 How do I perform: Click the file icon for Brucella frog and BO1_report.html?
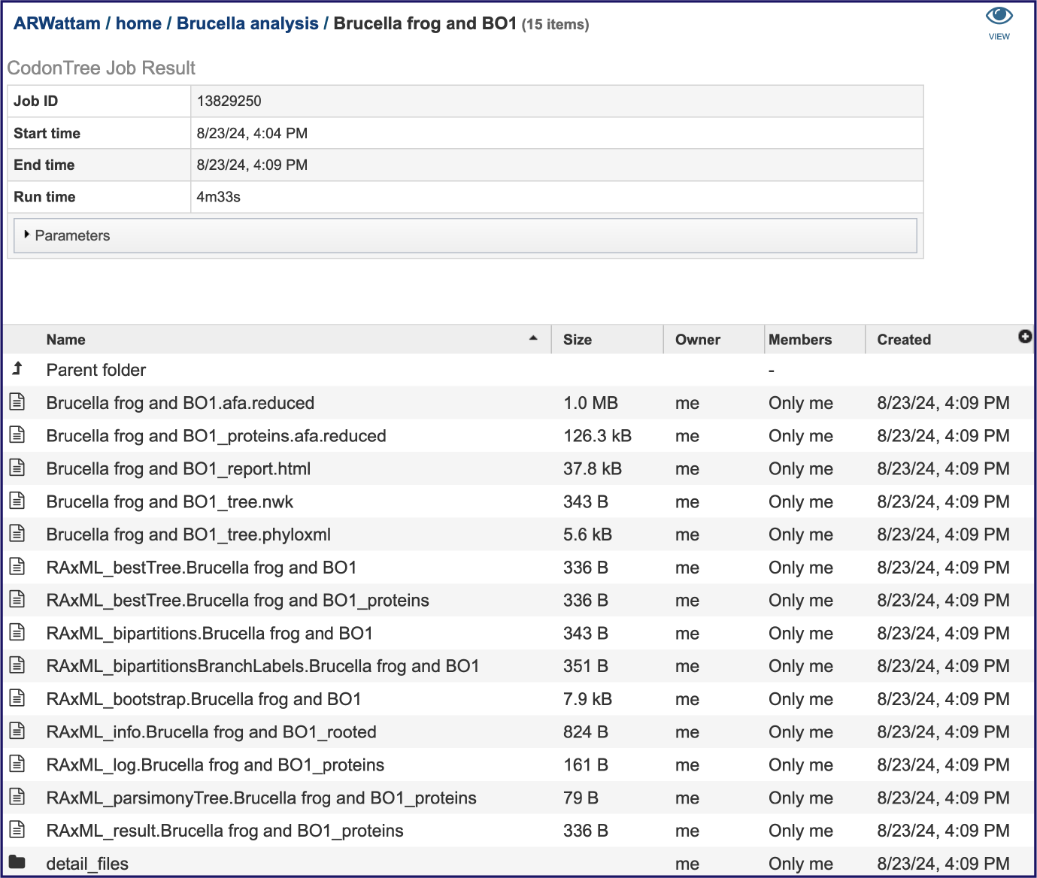coord(17,468)
